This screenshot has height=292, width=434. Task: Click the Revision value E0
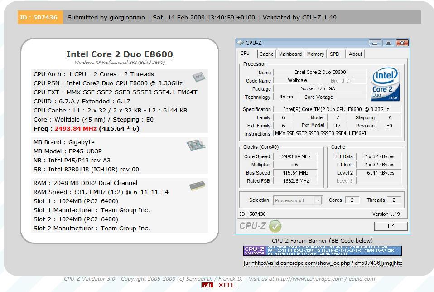(390, 126)
